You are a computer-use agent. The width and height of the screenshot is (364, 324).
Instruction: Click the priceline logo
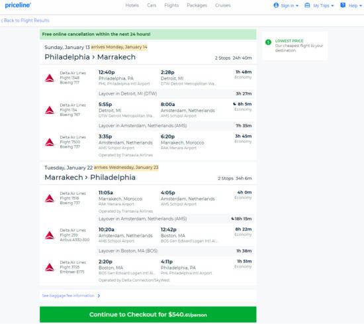pyautogui.click(x=18, y=5)
